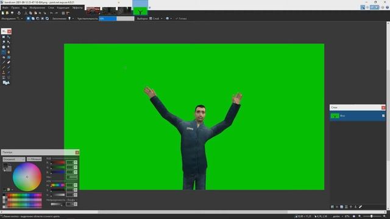Toggle the rulers toolbar button
390x219 pixels.
tap(68, 13)
